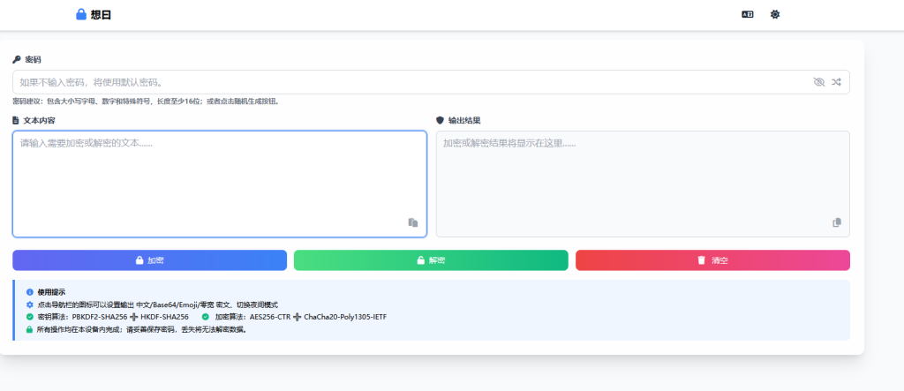Toggle night mode with the sun icon
Image resolution: width=904 pixels, height=391 pixels.
[775, 15]
